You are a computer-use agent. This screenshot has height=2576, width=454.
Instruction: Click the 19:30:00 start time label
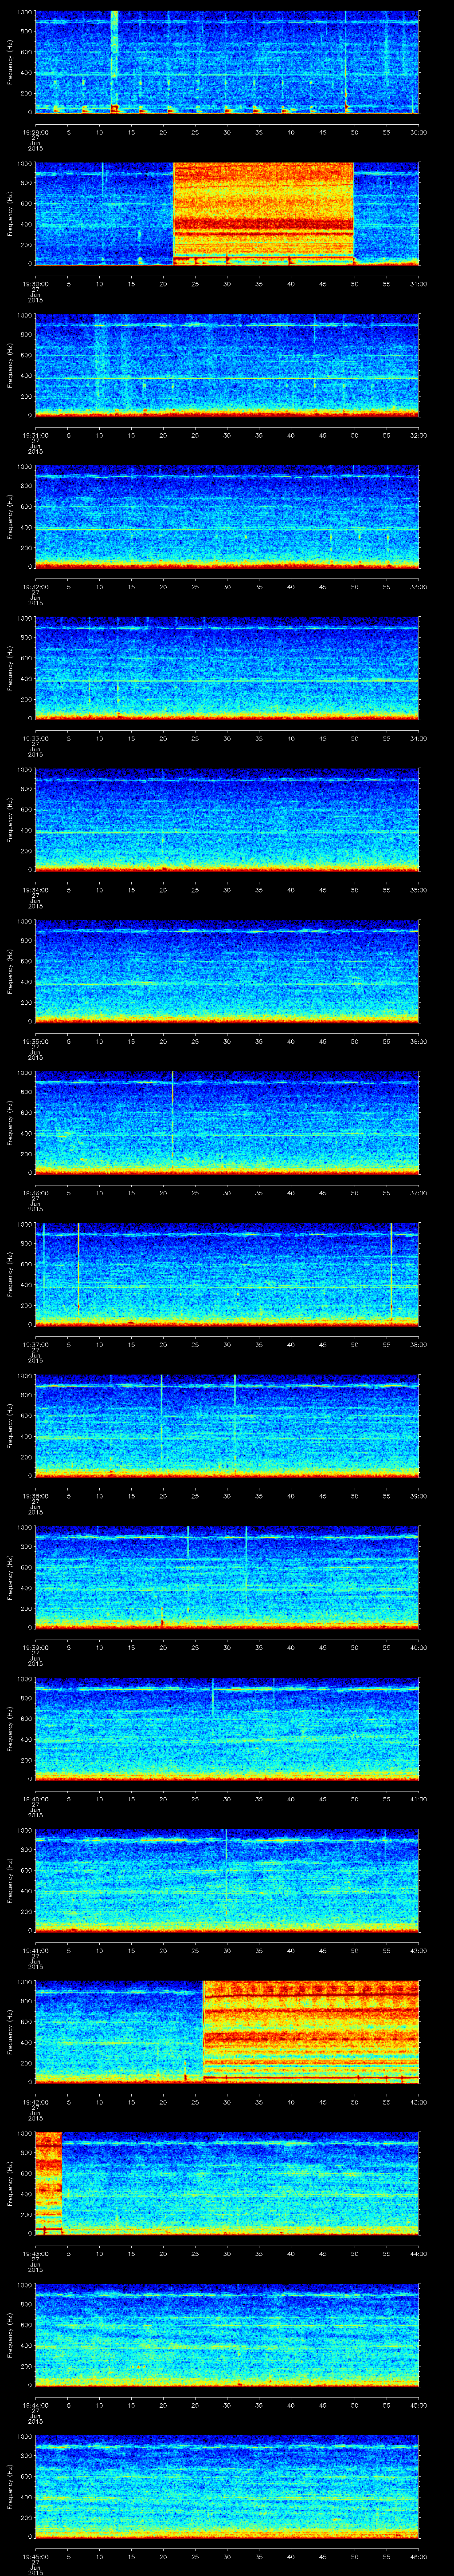(x=35, y=284)
